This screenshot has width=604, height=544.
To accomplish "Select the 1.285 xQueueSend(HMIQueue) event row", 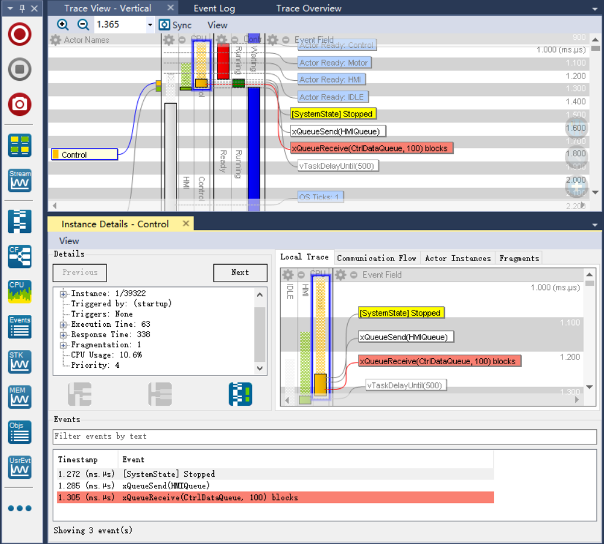I will [x=275, y=486].
